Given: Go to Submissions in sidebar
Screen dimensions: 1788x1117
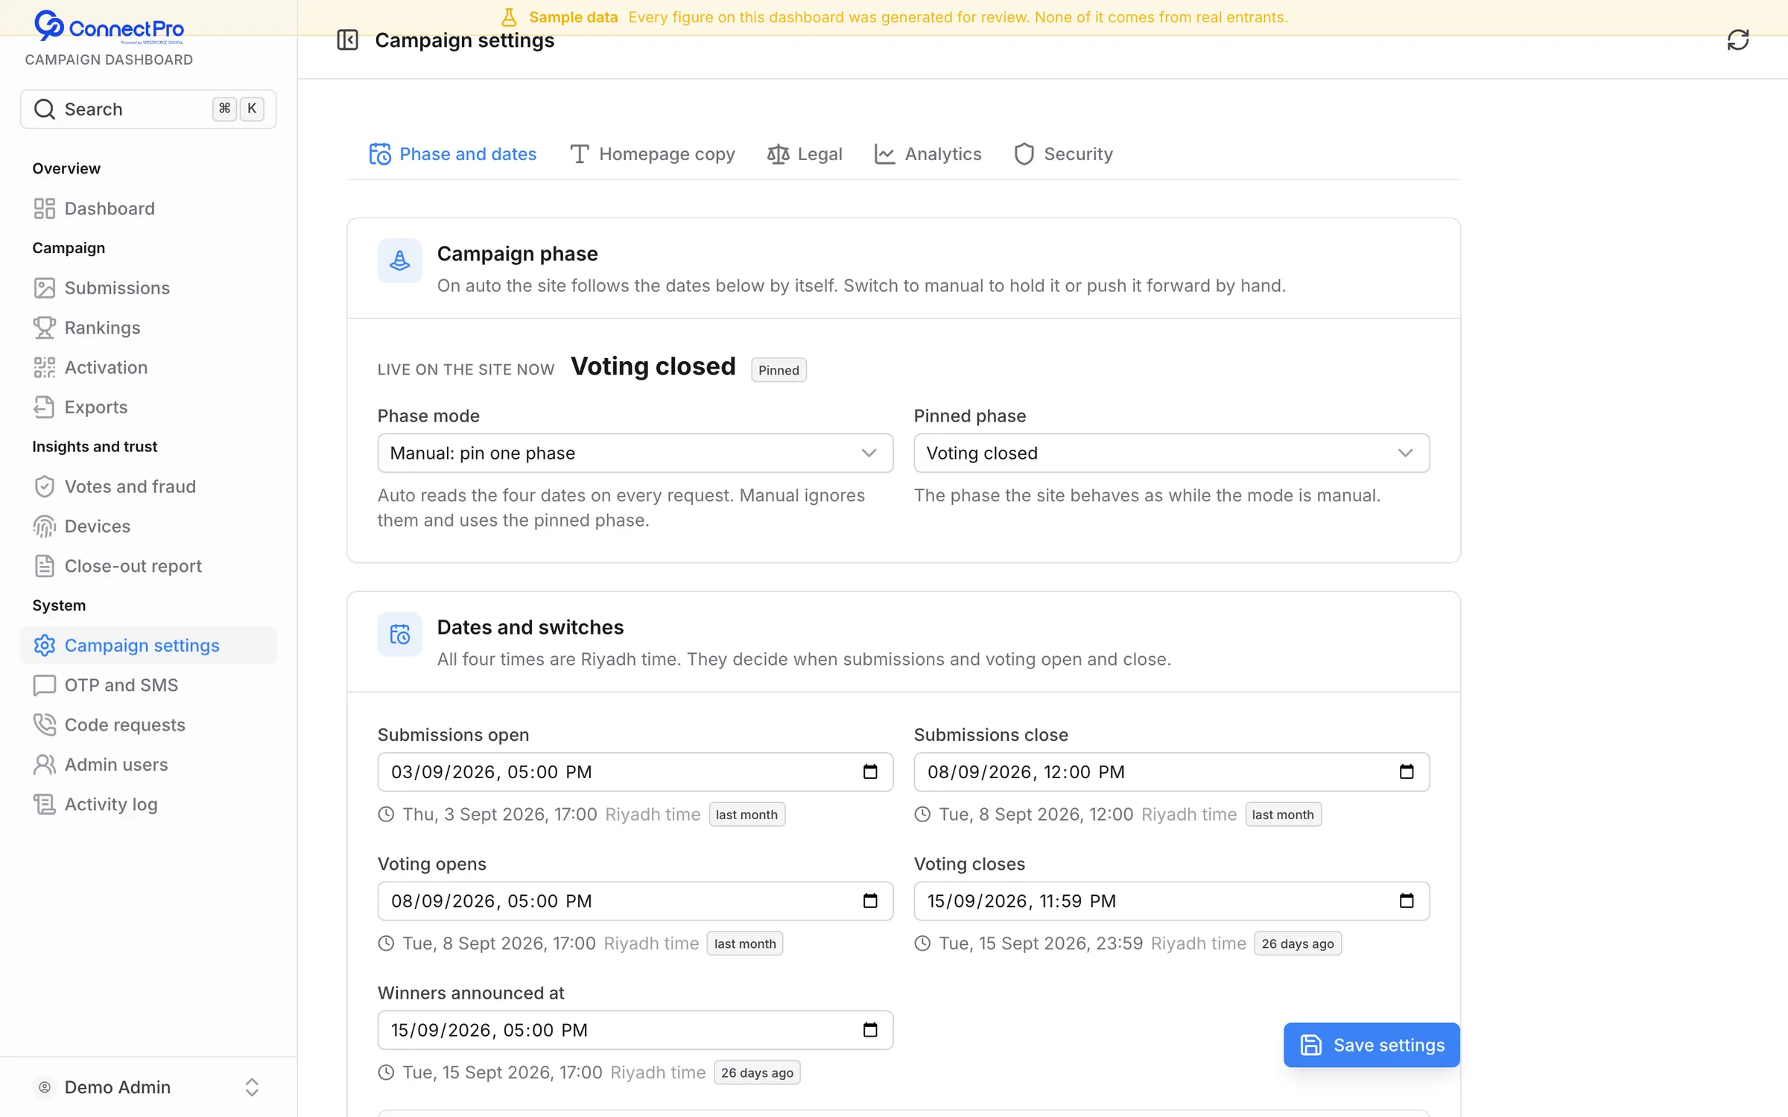Looking at the screenshot, I should 148,288.
